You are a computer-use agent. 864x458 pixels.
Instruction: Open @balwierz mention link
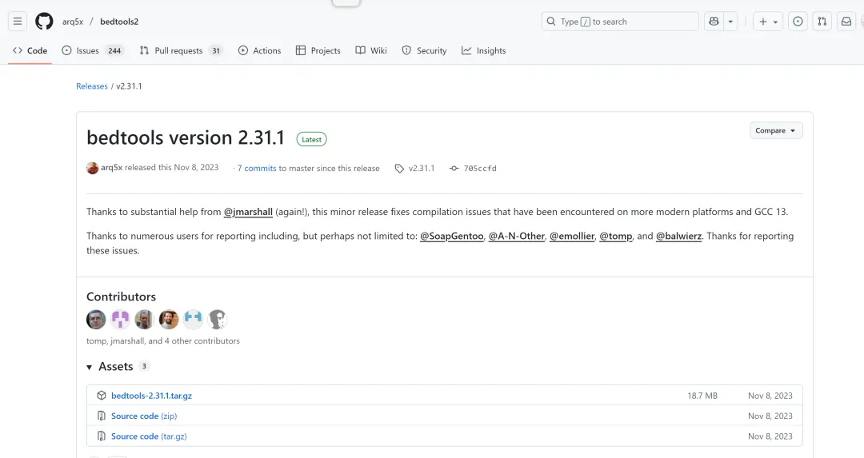click(x=679, y=236)
